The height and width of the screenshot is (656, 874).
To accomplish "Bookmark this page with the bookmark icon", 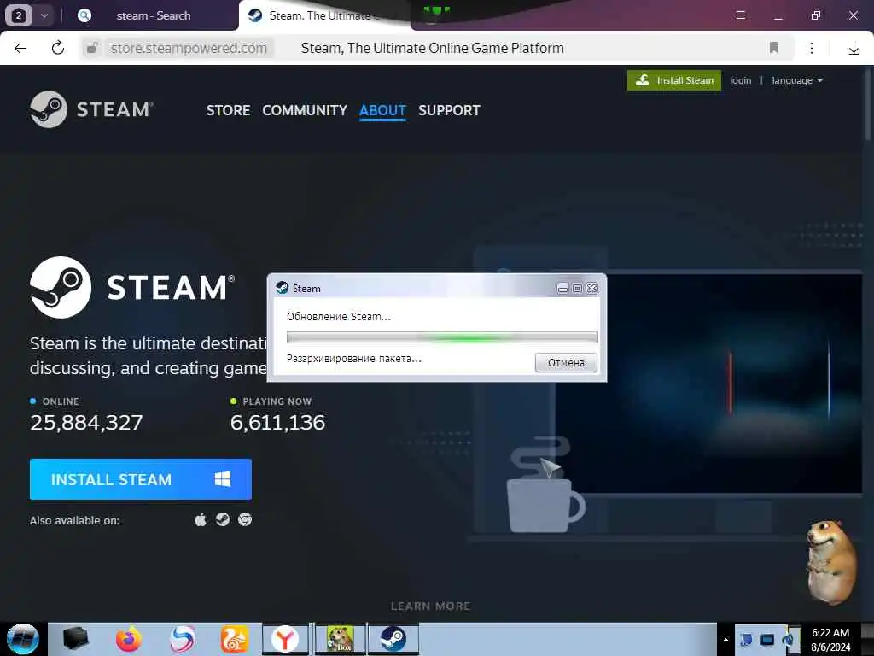I will (x=773, y=48).
